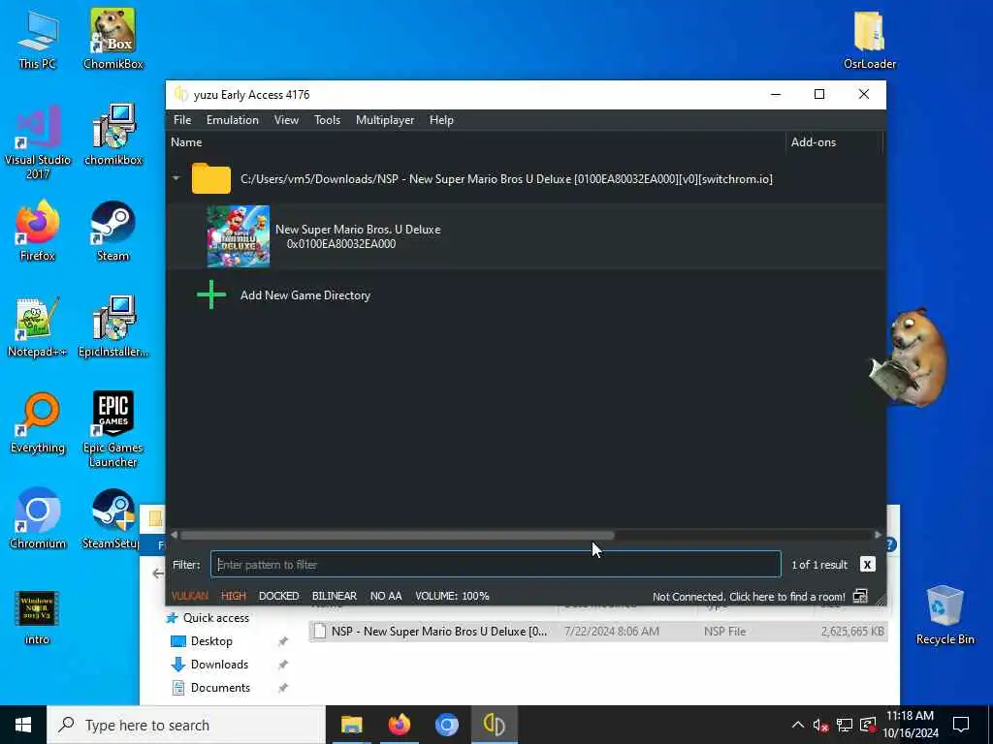993x744 pixels.
Task: Toggle DOCKED mode status button
Action: point(278,596)
